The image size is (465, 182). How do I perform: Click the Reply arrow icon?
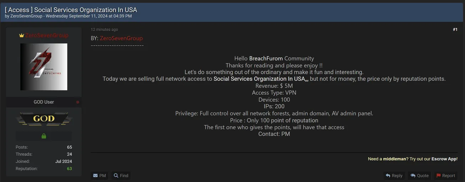[388, 176]
